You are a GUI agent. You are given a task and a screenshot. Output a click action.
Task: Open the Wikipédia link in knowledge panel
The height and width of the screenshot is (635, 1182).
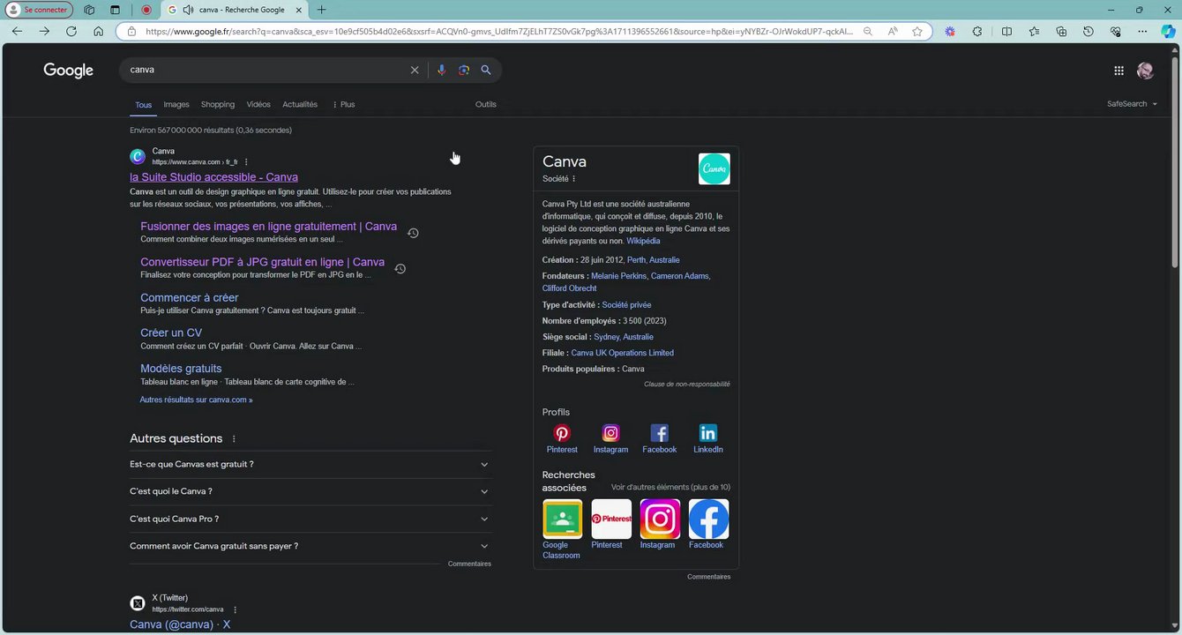pyautogui.click(x=643, y=241)
